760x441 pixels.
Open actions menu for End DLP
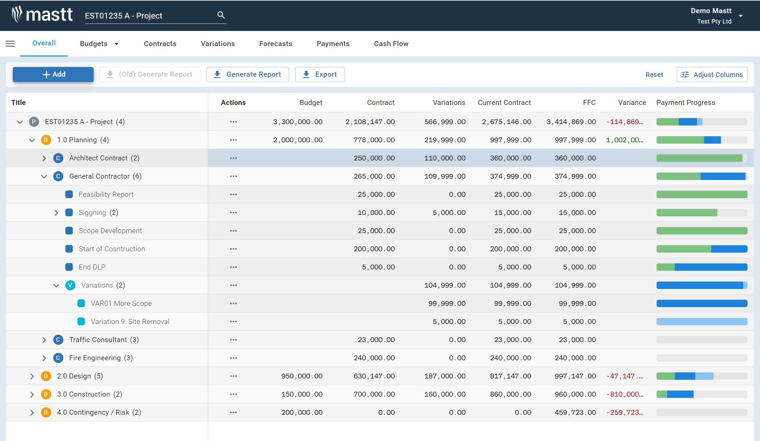pyautogui.click(x=233, y=267)
